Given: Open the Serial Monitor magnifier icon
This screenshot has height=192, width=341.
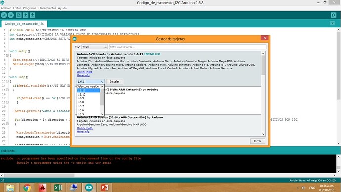Looking at the screenshot, I should point(334,15).
